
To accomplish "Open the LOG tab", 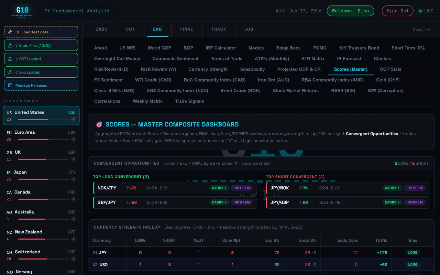I will pos(249,29).
